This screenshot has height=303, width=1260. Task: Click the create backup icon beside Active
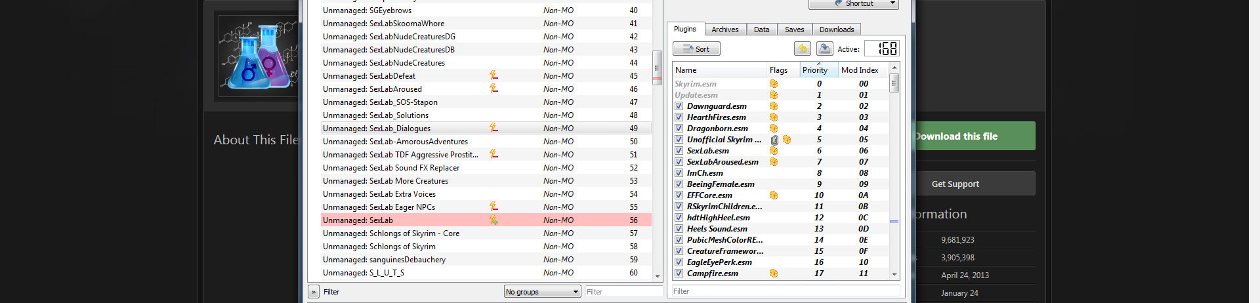824,49
